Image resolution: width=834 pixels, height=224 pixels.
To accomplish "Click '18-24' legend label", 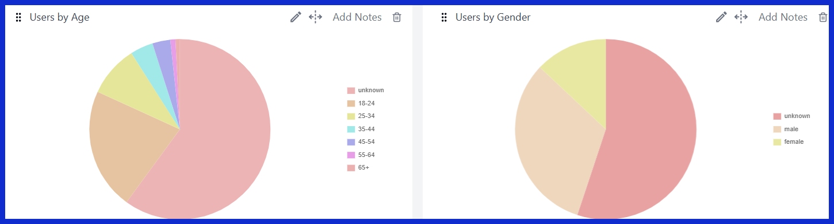I will click(x=366, y=103).
